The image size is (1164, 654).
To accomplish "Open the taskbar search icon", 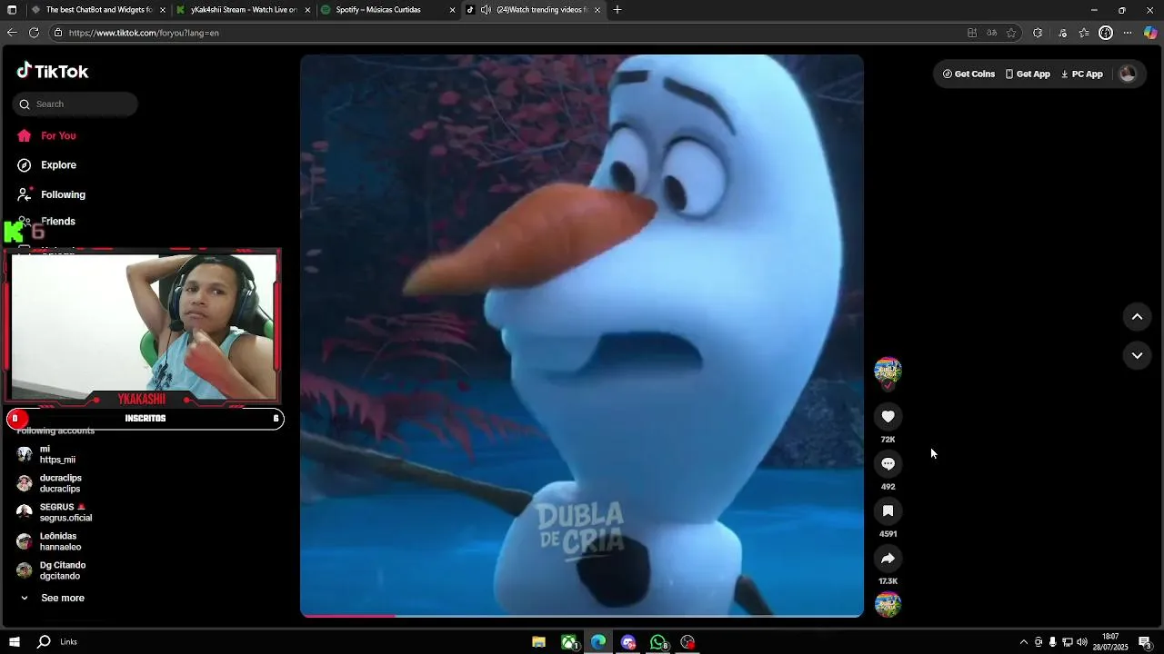I will coord(44,642).
